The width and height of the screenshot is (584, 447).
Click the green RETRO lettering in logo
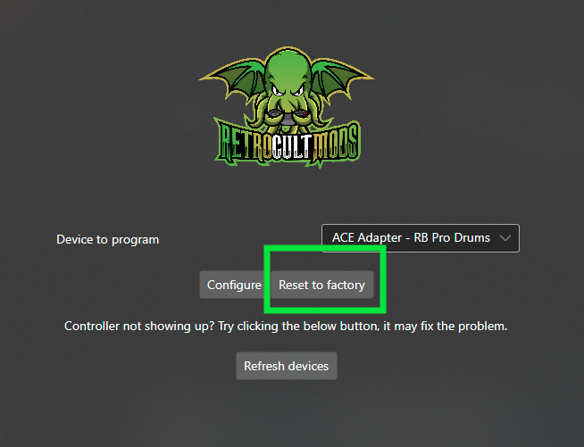coord(243,144)
